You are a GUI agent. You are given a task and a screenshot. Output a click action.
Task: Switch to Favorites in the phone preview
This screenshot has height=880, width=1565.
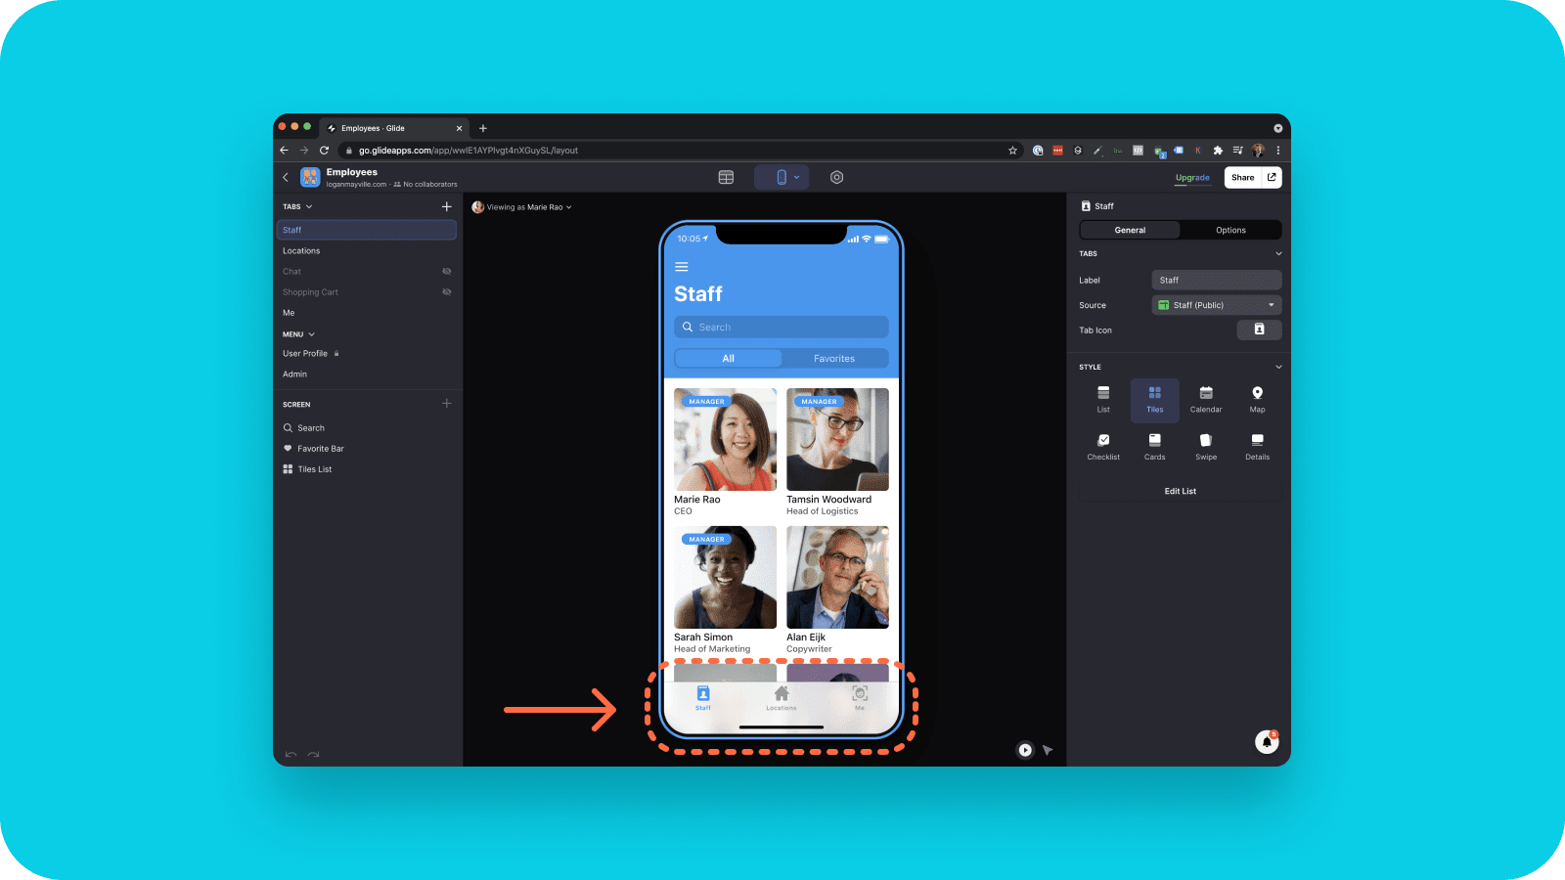click(834, 359)
